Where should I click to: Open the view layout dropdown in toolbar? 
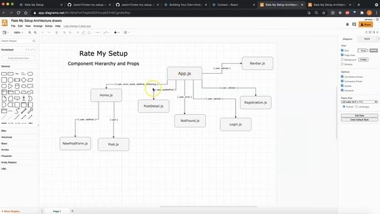pos(5,33)
